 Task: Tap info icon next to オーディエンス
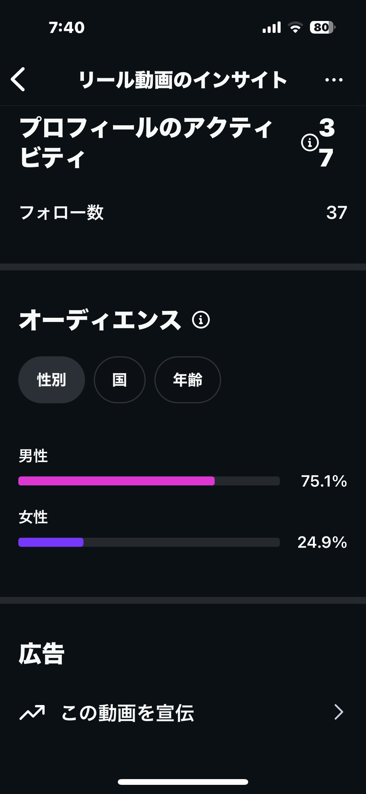(201, 320)
